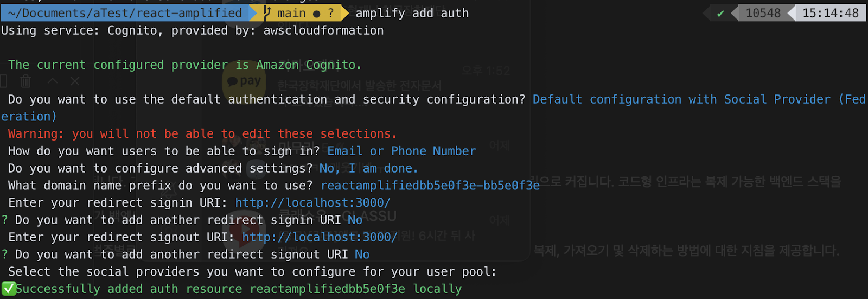Viewport: 868px width, 299px height.
Task: Click the trash icon in the background window
Action: tap(25, 81)
